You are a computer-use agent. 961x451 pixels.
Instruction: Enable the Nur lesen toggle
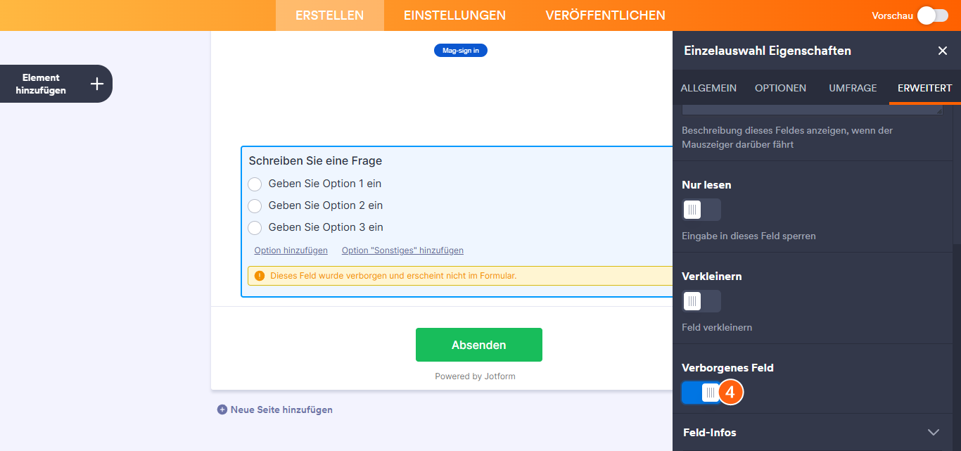tap(701, 209)
